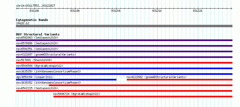The image size is (240, 107).
Task: Select the dgv3850n54 short blue bar
Action: coord(66,80)
